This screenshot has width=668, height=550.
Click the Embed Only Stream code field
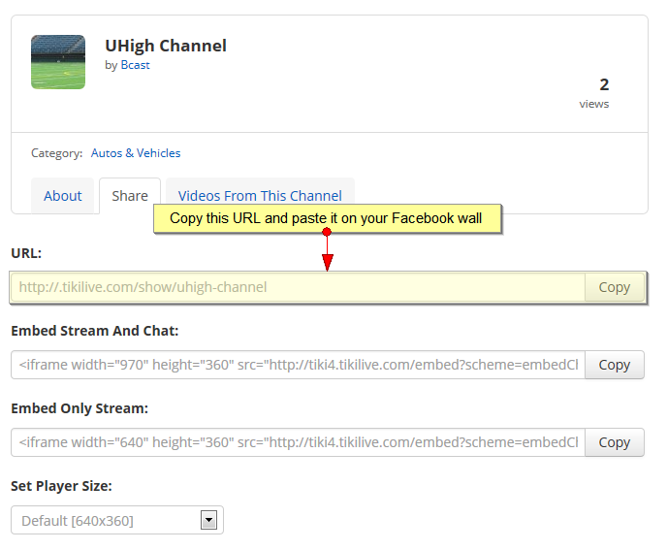coord(298,442)
